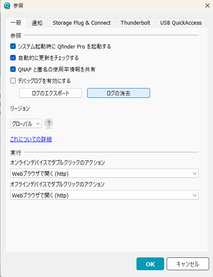Click the ログの消去 button

pos(119,93)
